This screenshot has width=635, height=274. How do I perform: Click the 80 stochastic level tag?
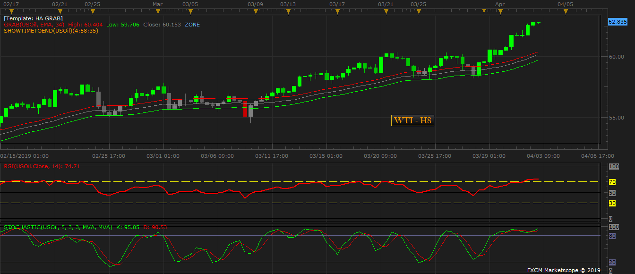612,235
